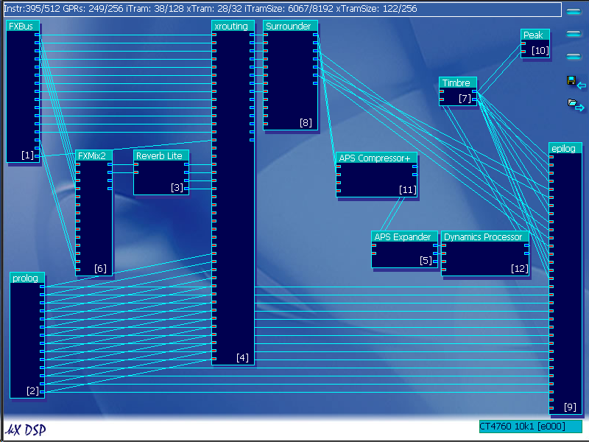Click the CT4760 10k1 [e000] device selector

(530, 427)
